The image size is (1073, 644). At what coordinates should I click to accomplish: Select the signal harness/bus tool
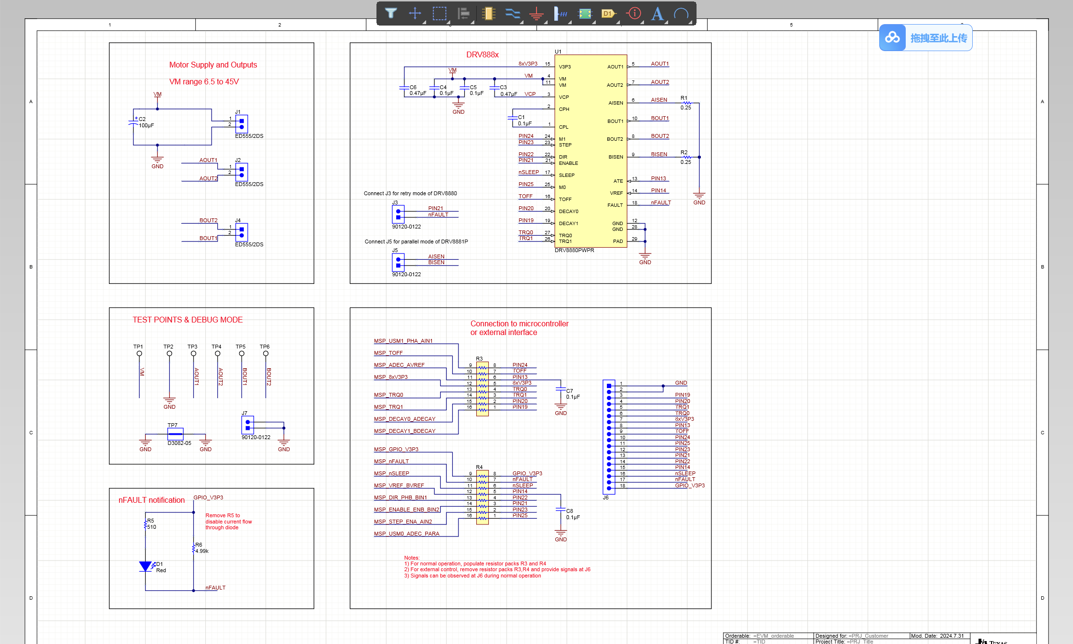coord(561,13)
